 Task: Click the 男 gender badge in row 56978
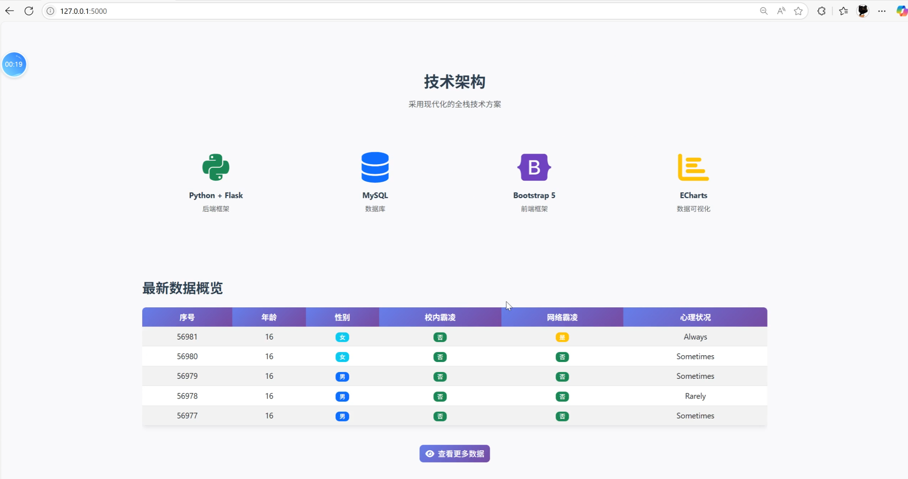coord(342,396)
